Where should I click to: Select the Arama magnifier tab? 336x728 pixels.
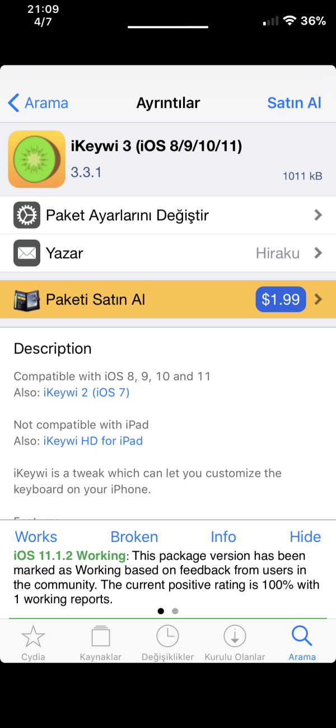(x=302, y=643)
